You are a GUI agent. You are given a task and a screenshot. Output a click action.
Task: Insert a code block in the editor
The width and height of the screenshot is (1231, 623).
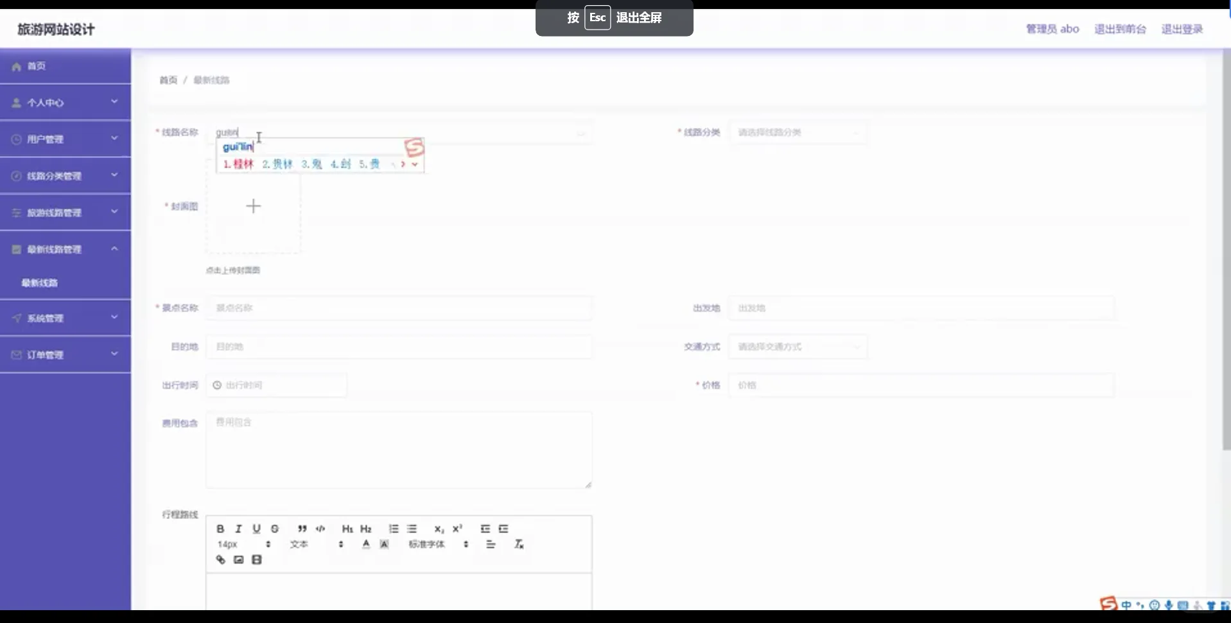pos(320,529)
